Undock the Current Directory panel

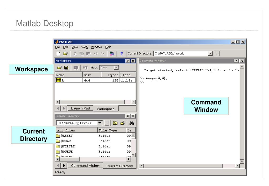(128, 116)
